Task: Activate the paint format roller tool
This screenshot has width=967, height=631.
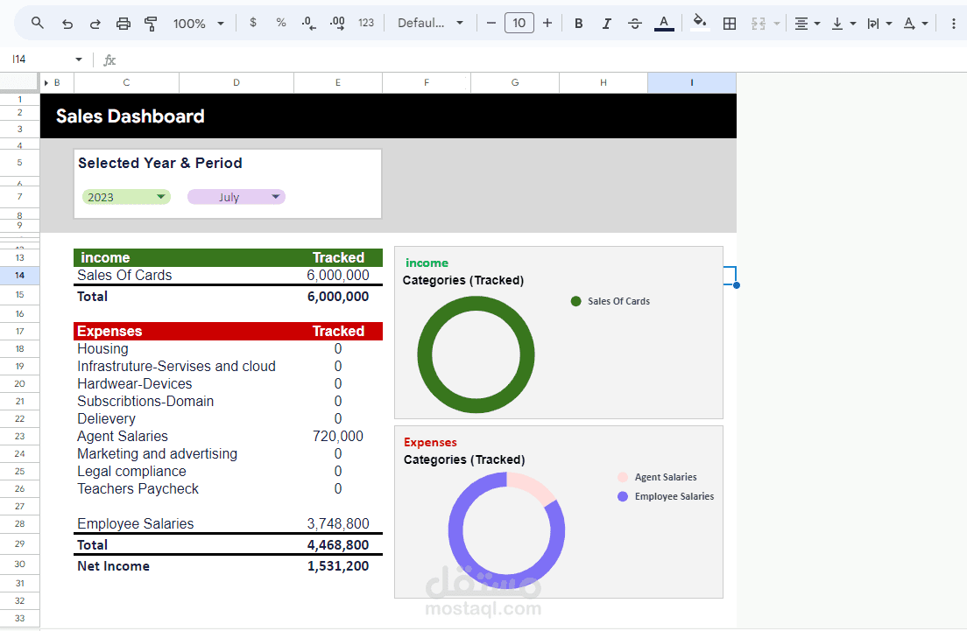Action: [x=151, y=24]
